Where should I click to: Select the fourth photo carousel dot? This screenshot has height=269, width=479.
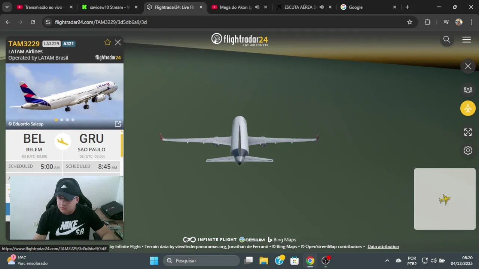coord(73,120)
